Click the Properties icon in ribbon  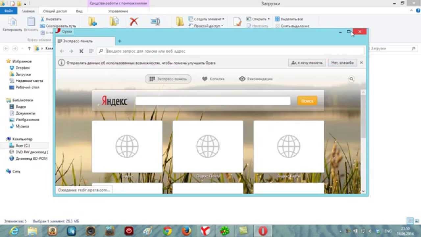click(x=237, y=22)
